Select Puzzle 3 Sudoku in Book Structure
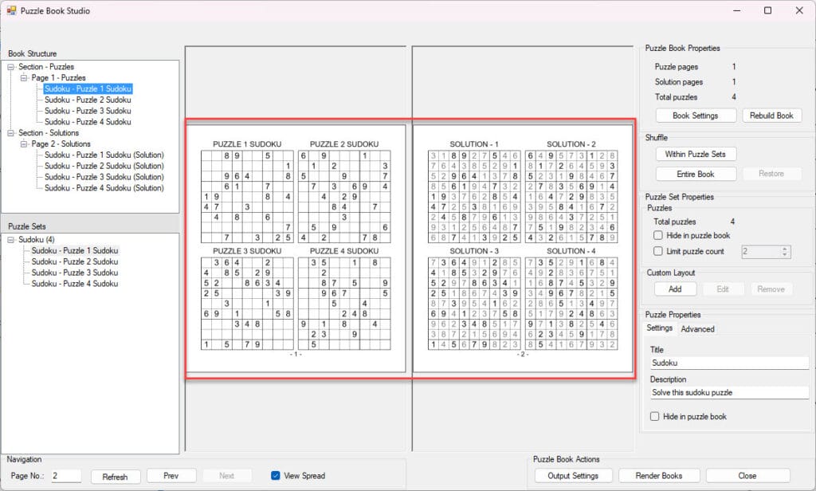This screenshot has width=816, height=491. point(88,111)
